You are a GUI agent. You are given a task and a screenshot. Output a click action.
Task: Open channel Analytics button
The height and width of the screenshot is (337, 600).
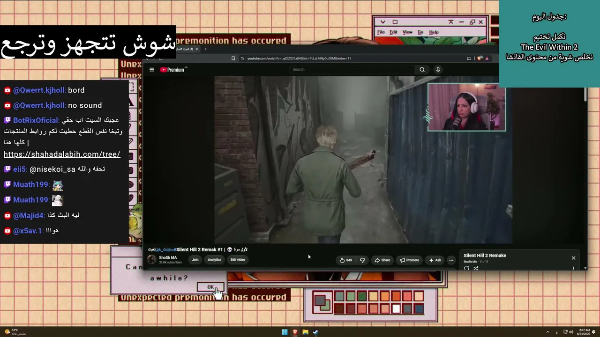point(214,260)
